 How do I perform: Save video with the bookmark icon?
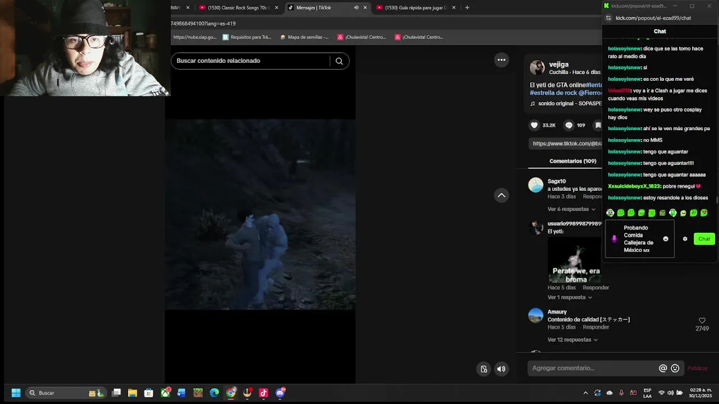click(x=598, y=125)
